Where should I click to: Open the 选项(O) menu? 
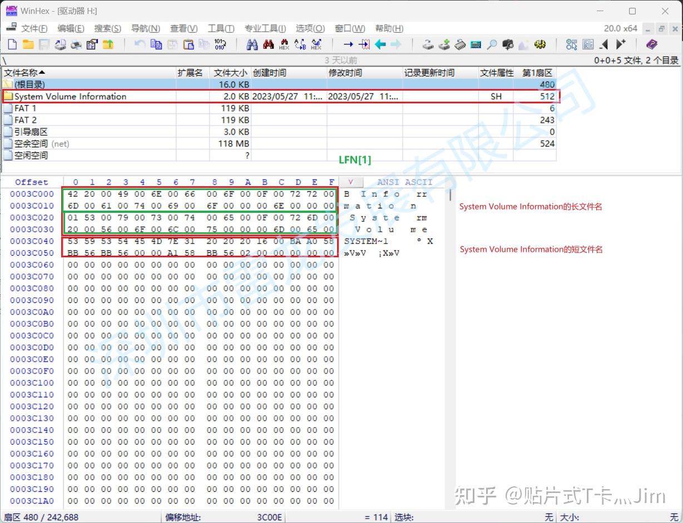[x=310, y=28]
